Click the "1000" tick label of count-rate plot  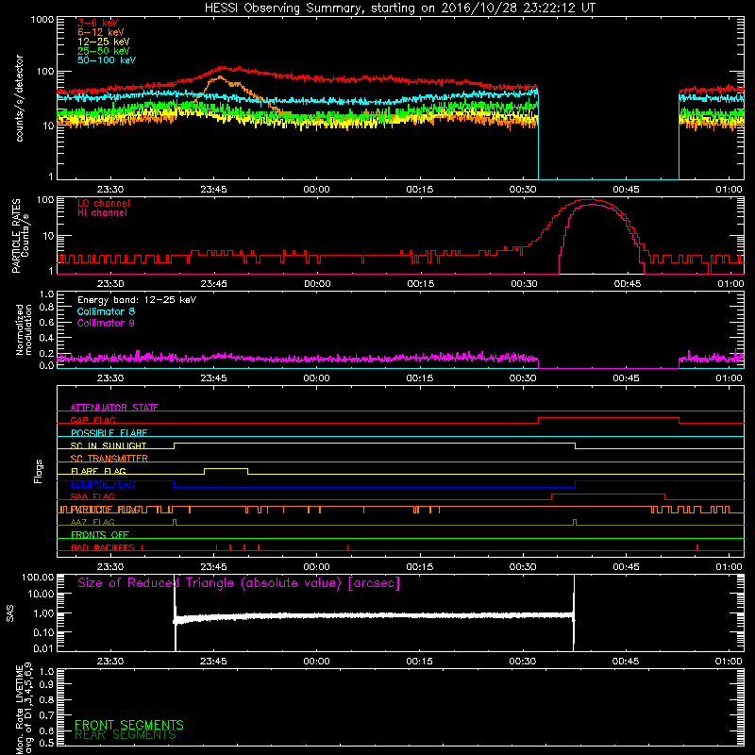(42, 20)
